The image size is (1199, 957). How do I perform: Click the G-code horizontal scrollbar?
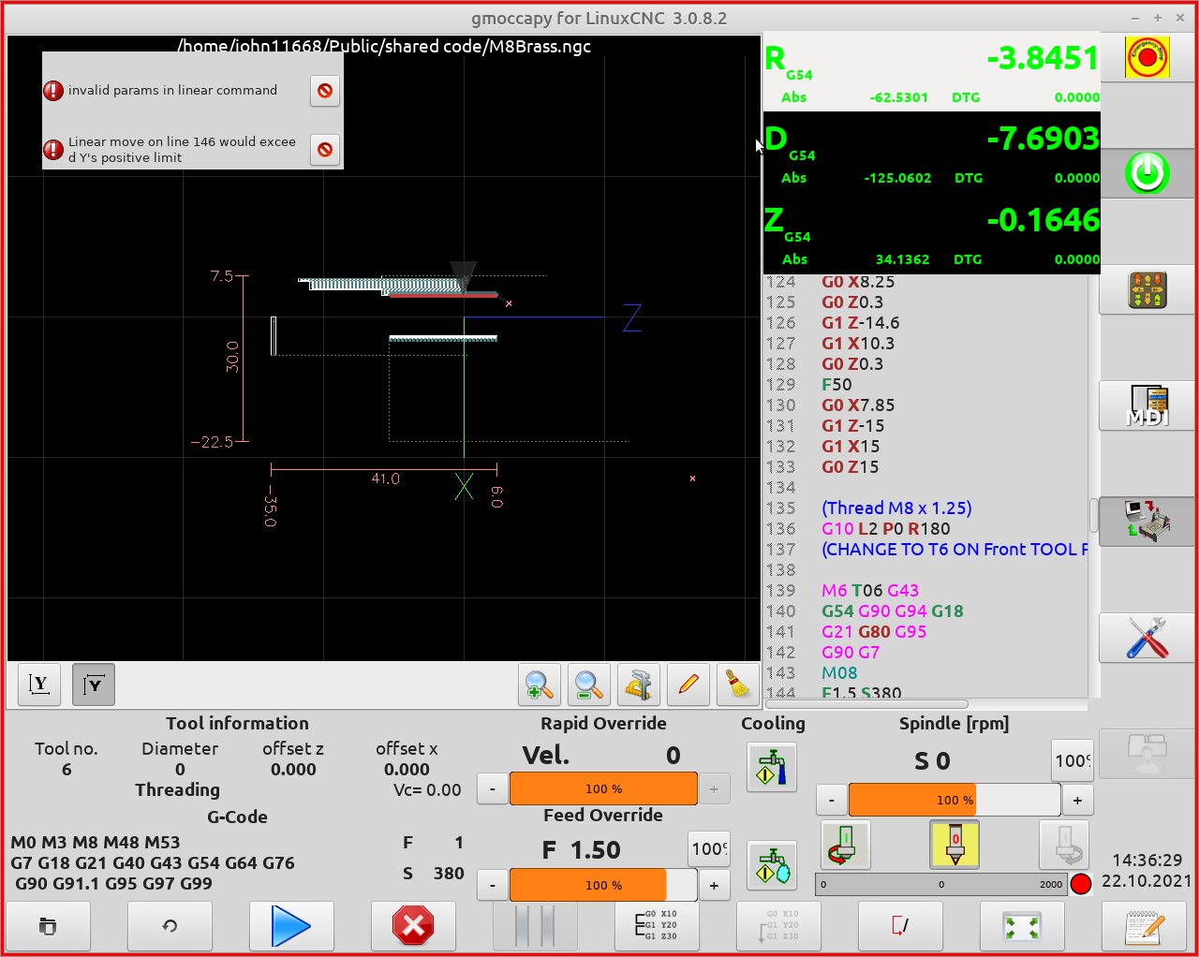pos(868,704)
